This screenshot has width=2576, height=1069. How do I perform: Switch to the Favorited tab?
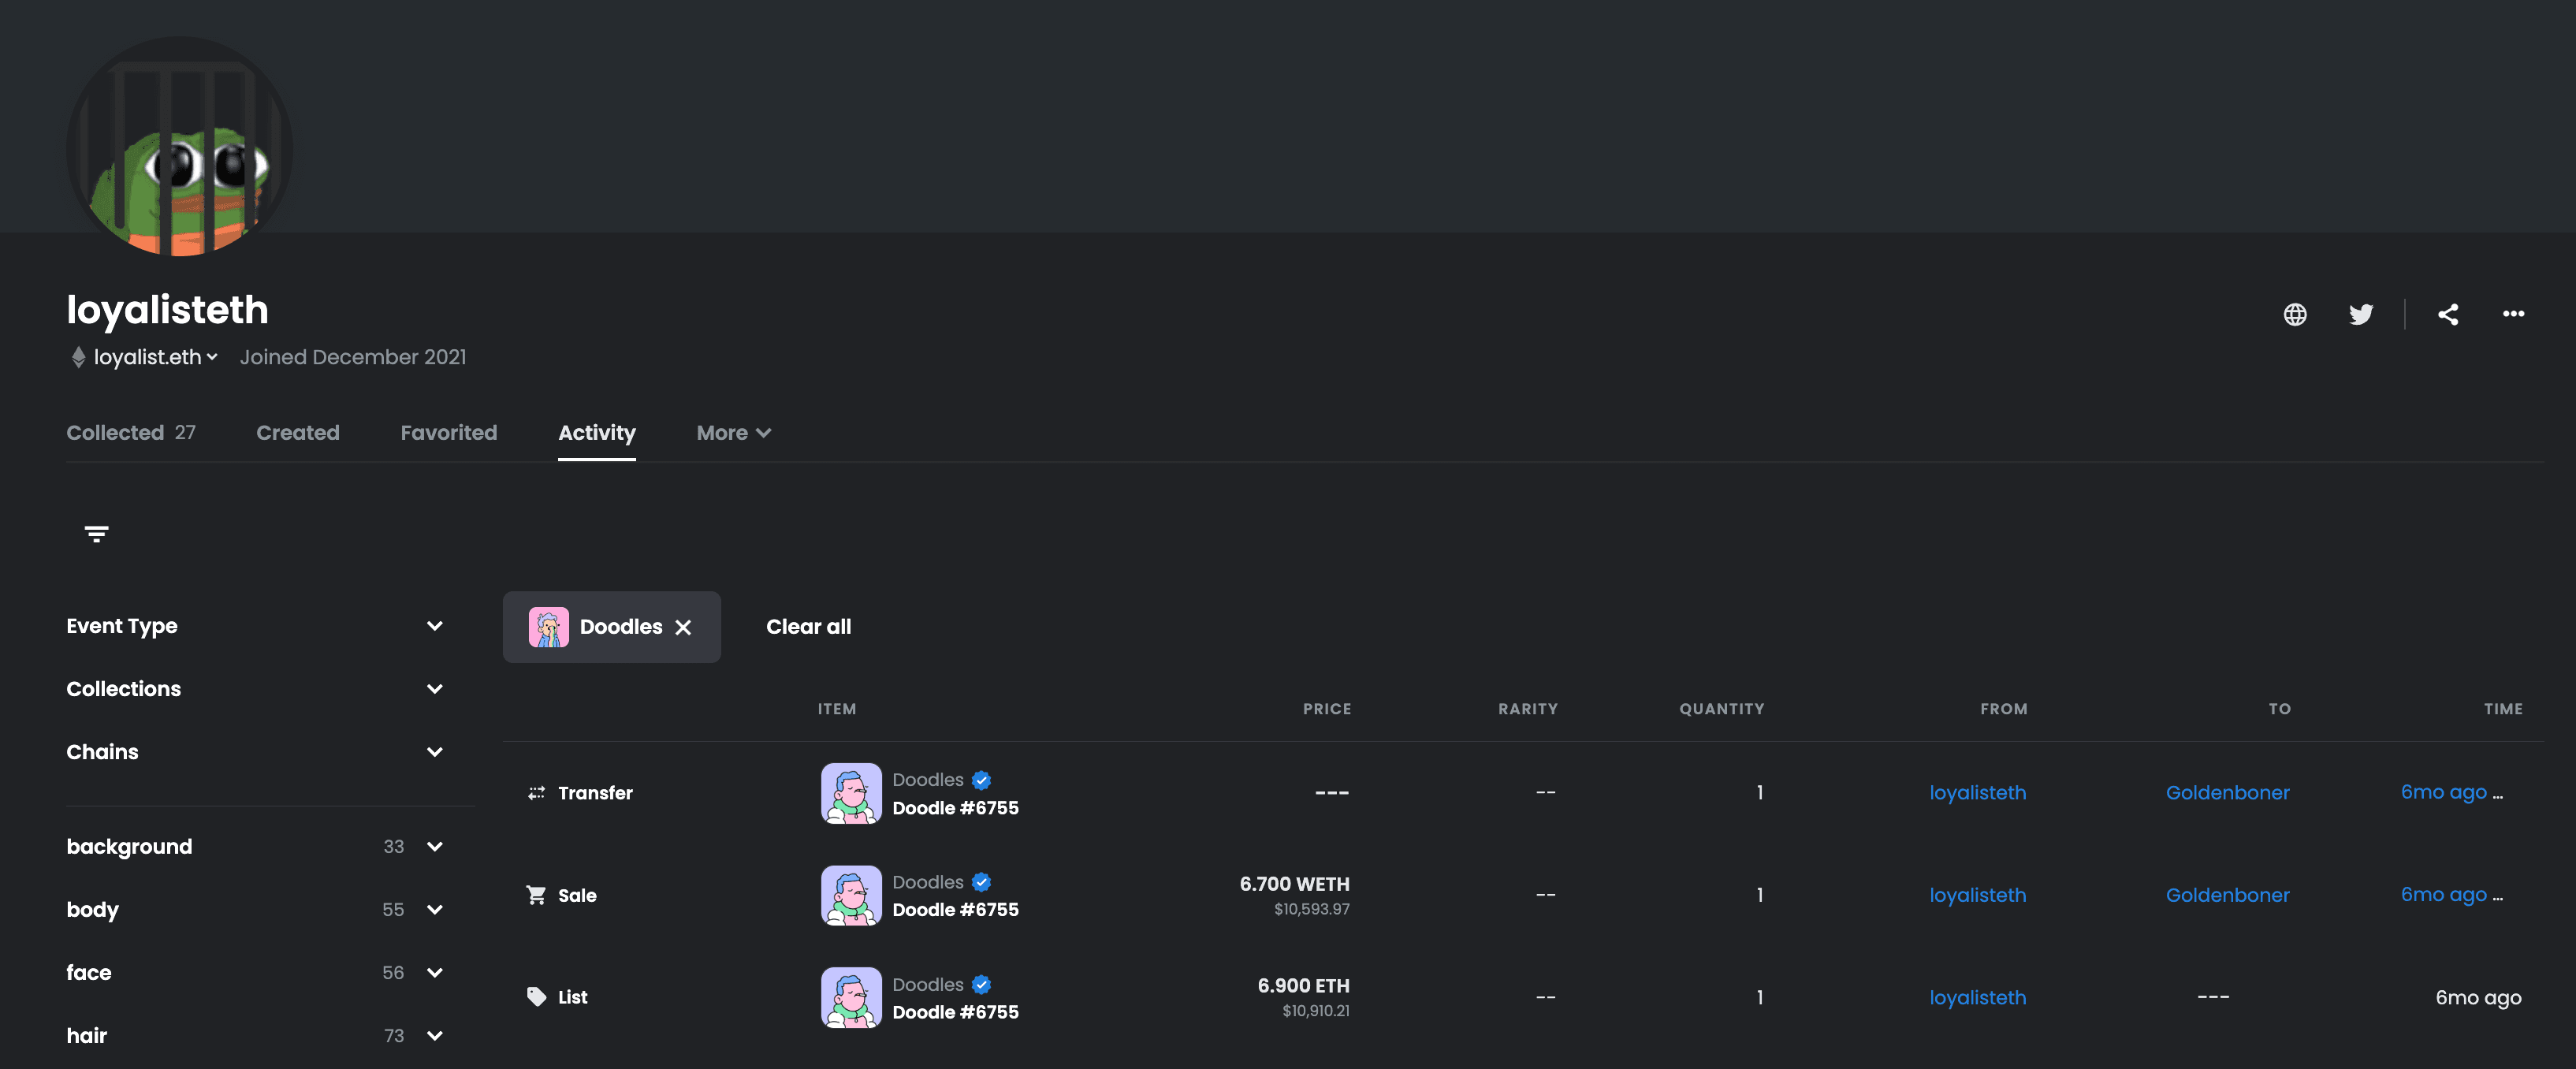(448, 433)
